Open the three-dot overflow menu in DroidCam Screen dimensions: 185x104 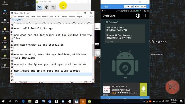click(146, 16)
